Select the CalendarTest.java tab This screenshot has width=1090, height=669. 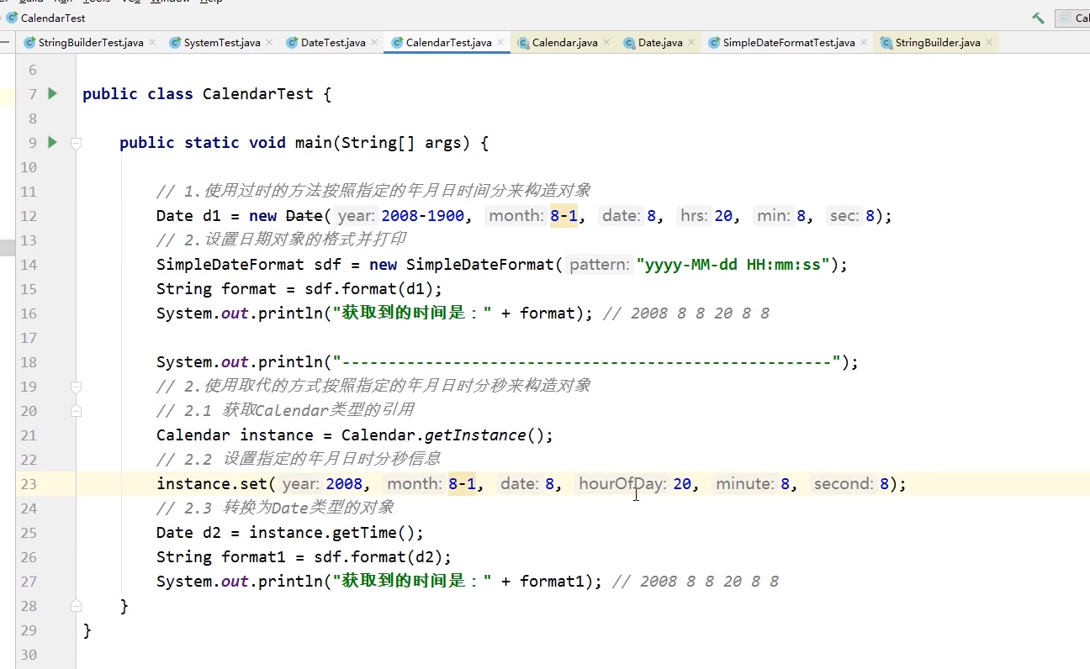pyautogui.click(x=448, y=42)
